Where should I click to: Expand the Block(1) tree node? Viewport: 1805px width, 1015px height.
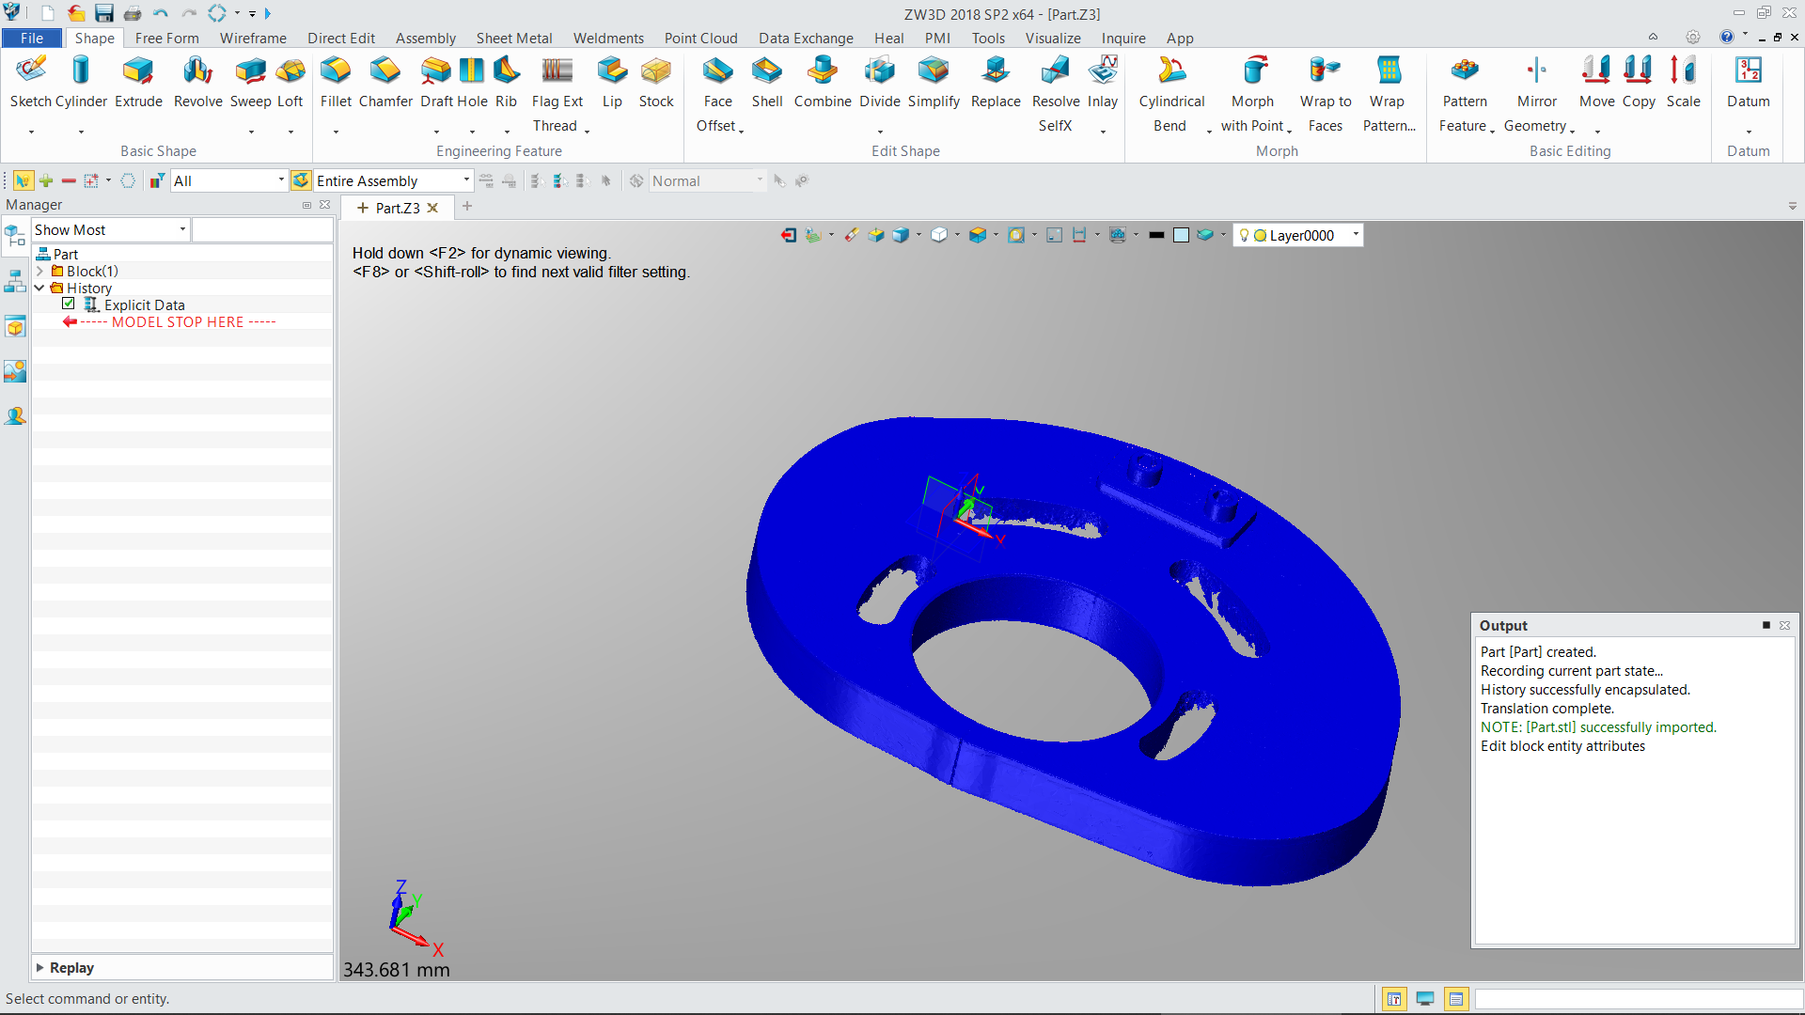40,272
